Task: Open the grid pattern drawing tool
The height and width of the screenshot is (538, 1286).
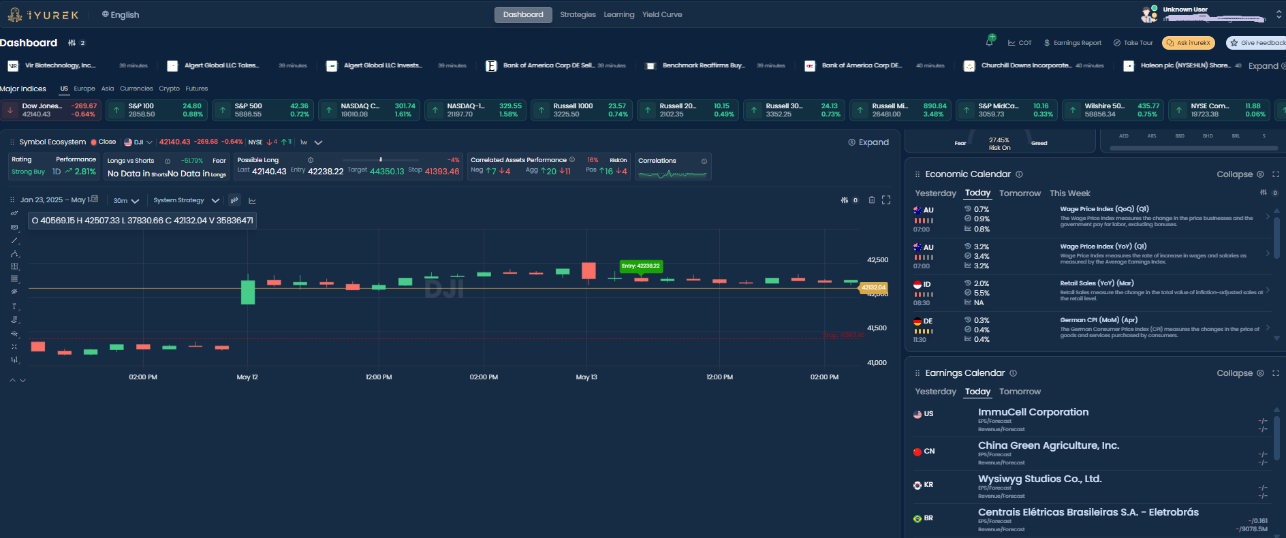Action: [x=14, y=266]
